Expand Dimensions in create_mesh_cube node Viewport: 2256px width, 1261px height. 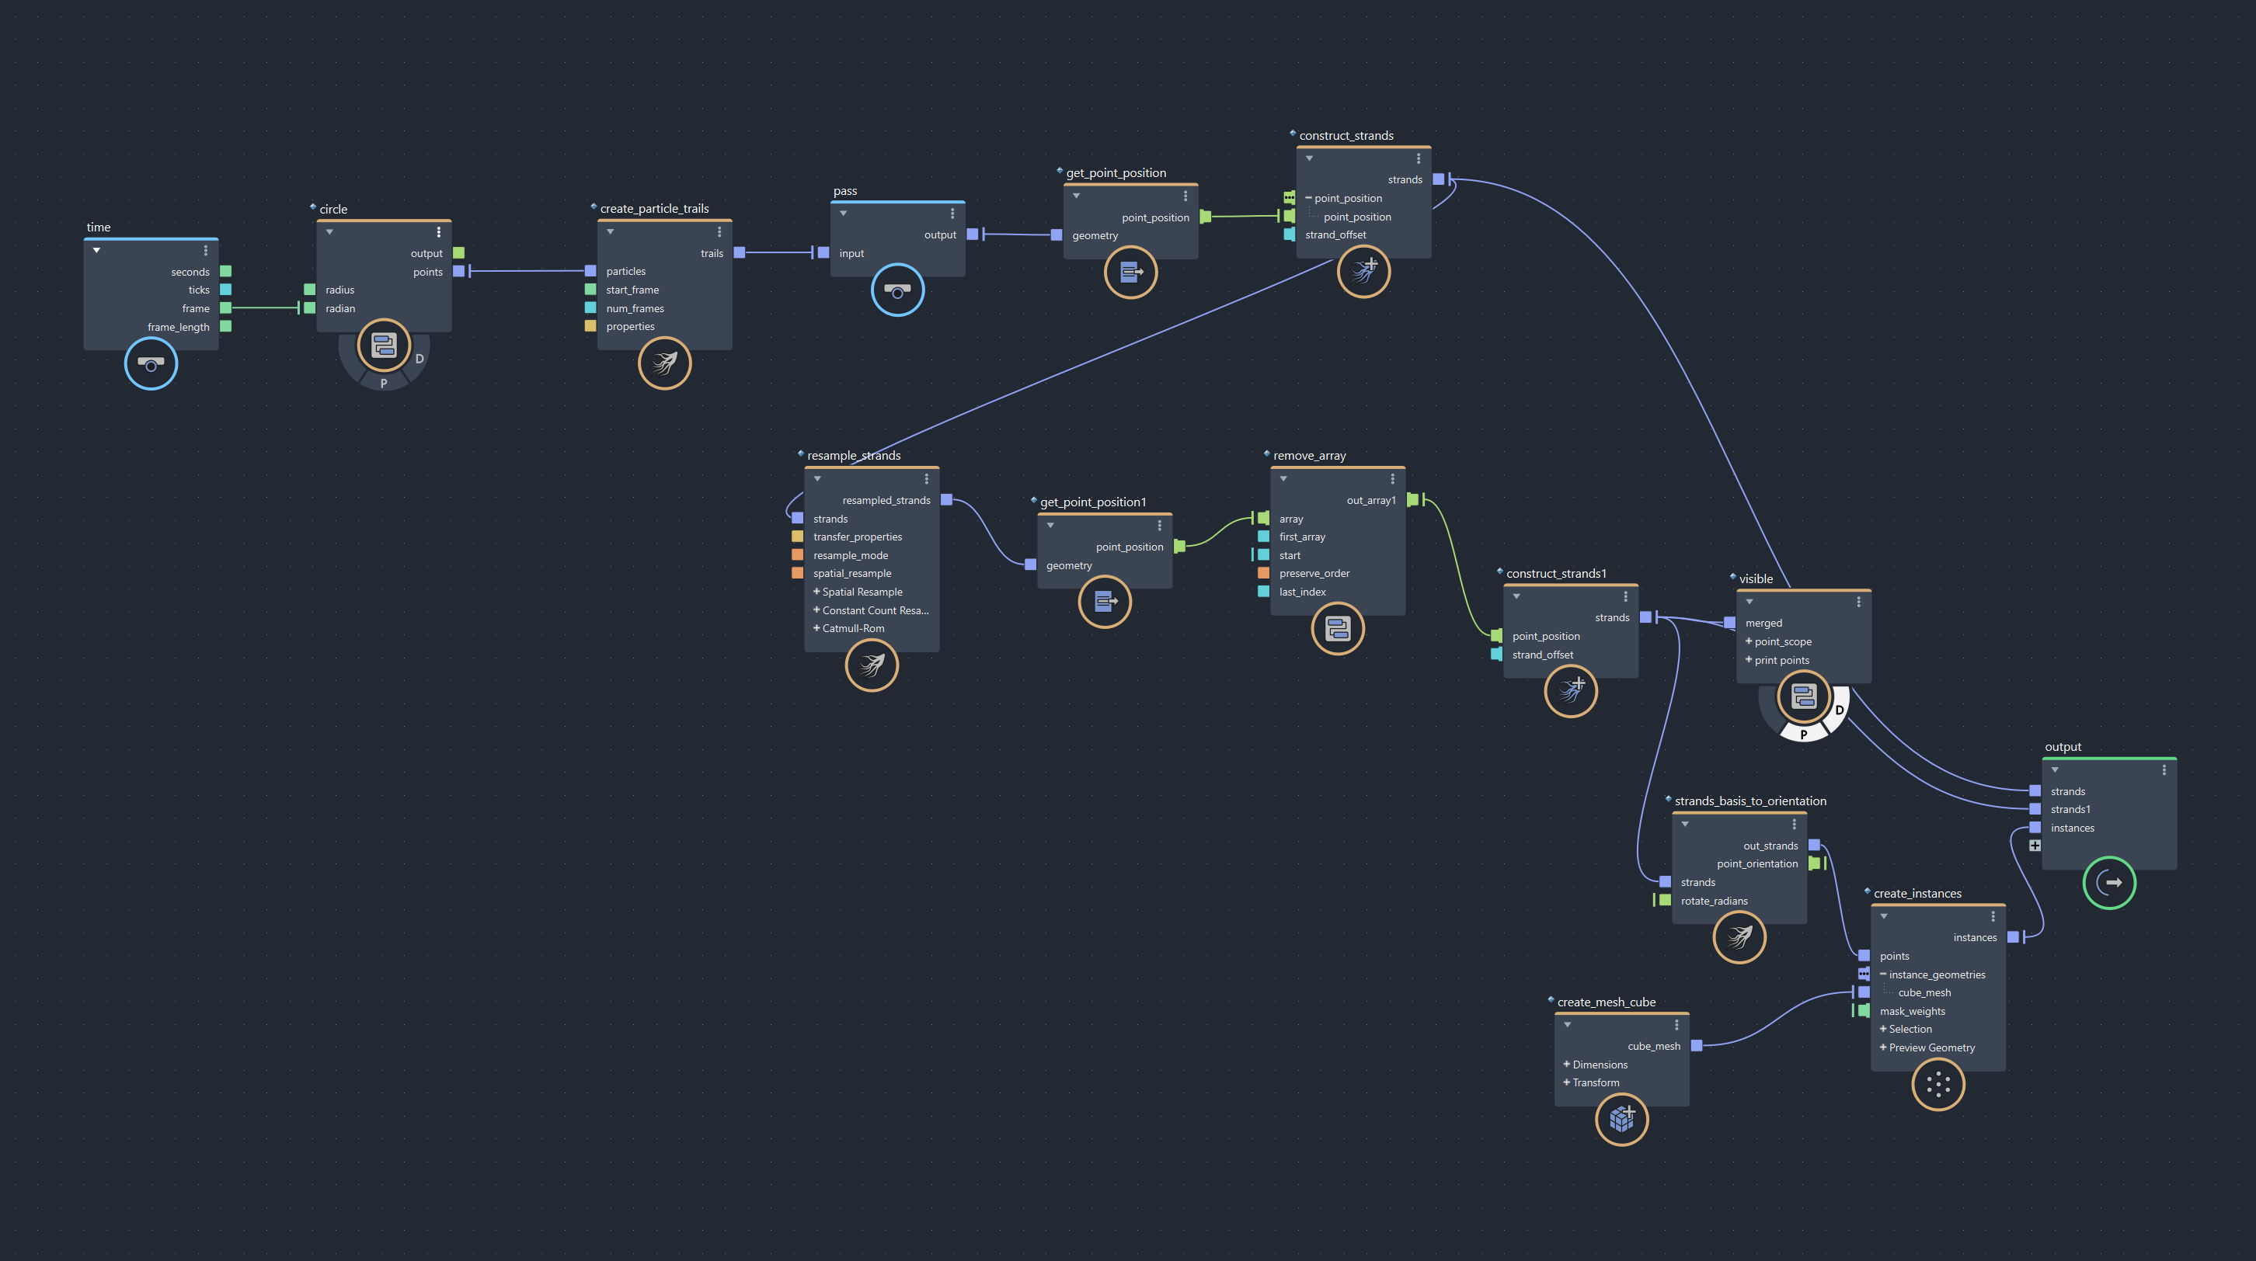(x=1567, y=1064)
